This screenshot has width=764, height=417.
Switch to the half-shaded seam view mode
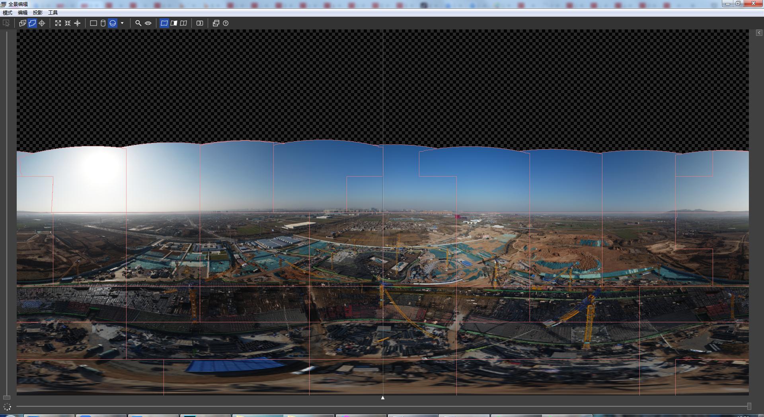point(174,23)
